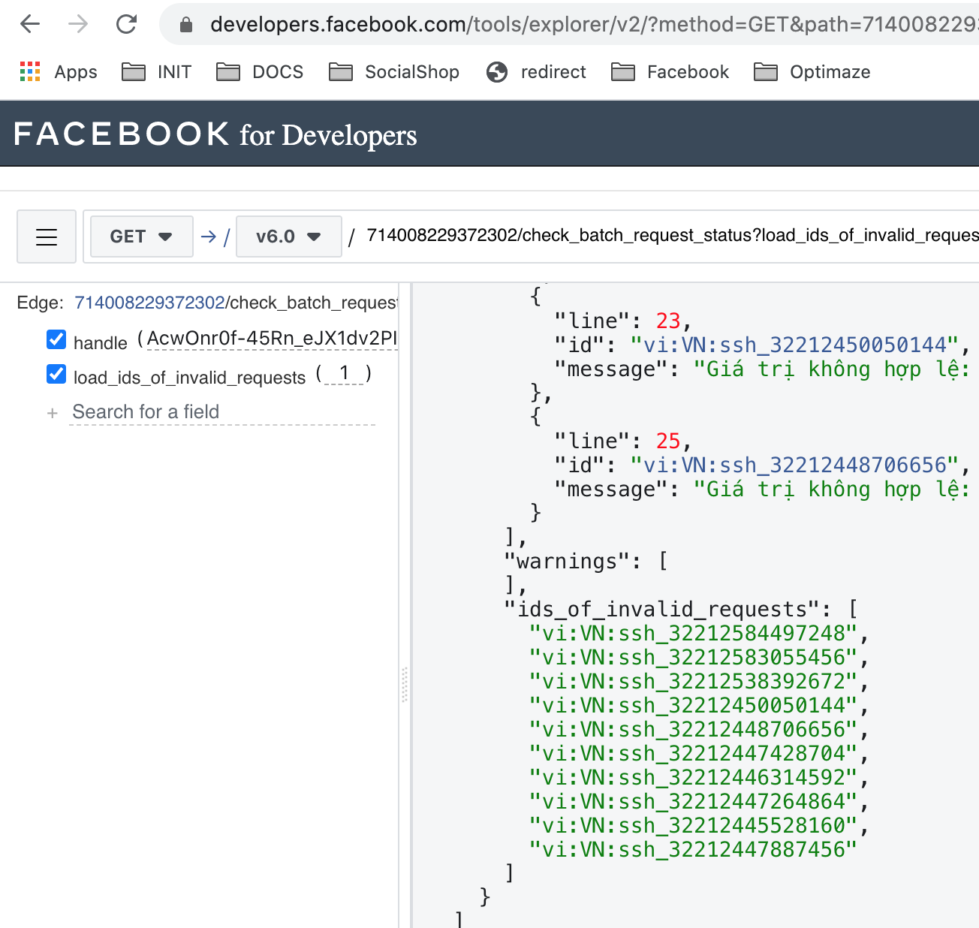Toggle the hamburger menu in Graph Explorer

(x=47, y=237)
